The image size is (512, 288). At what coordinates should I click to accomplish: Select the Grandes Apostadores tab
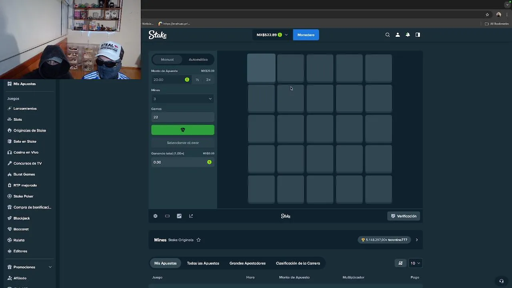click(x=248, y=263)
